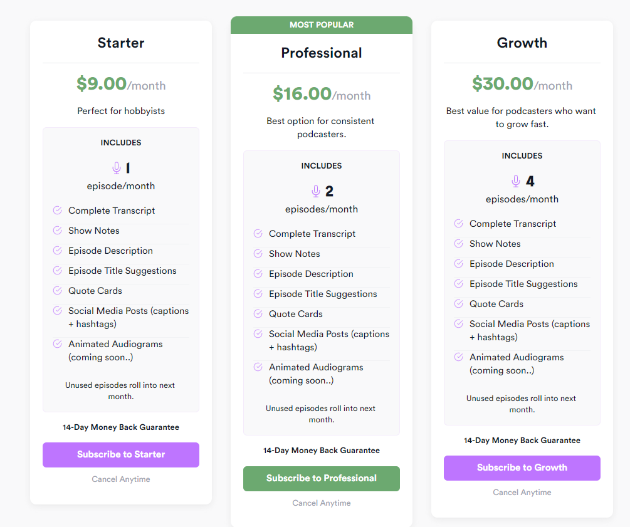The width and height of the screenshot is (630, 527).
Task: Click the Subscribe to Growth button
Action: coord(522,468)
